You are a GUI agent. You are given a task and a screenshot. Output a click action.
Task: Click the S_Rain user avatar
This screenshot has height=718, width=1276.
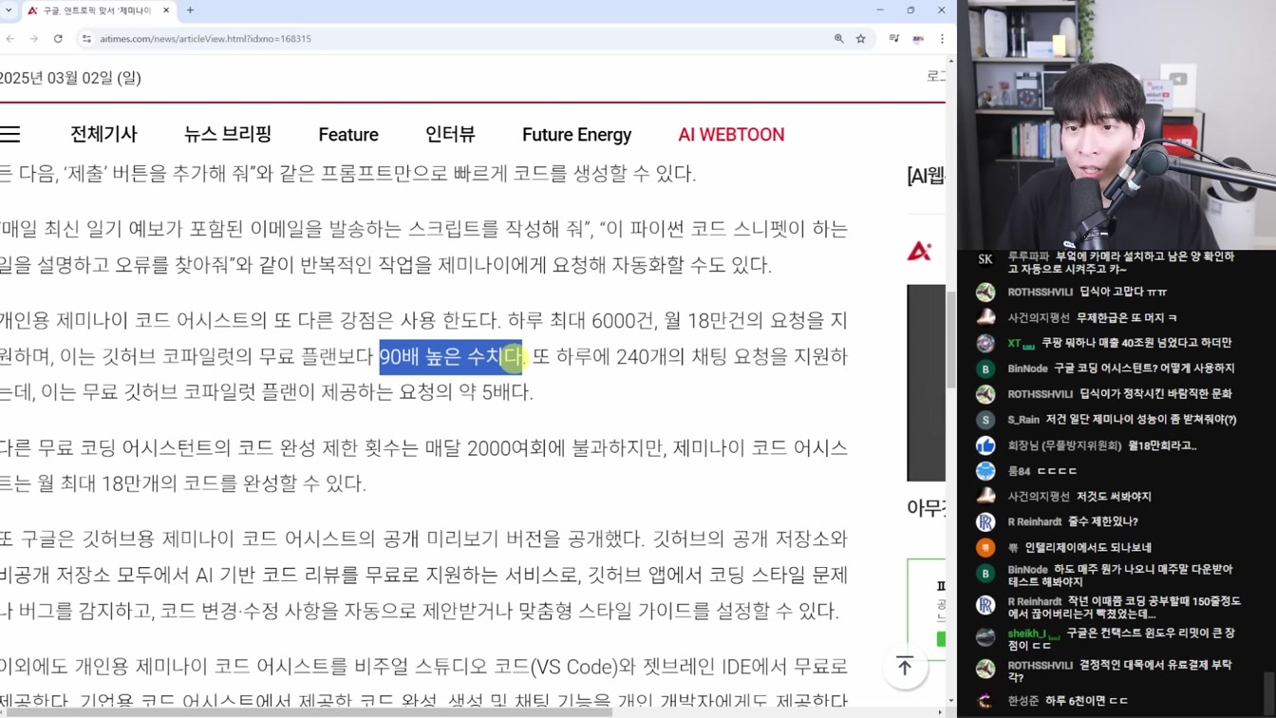(985, 420)
